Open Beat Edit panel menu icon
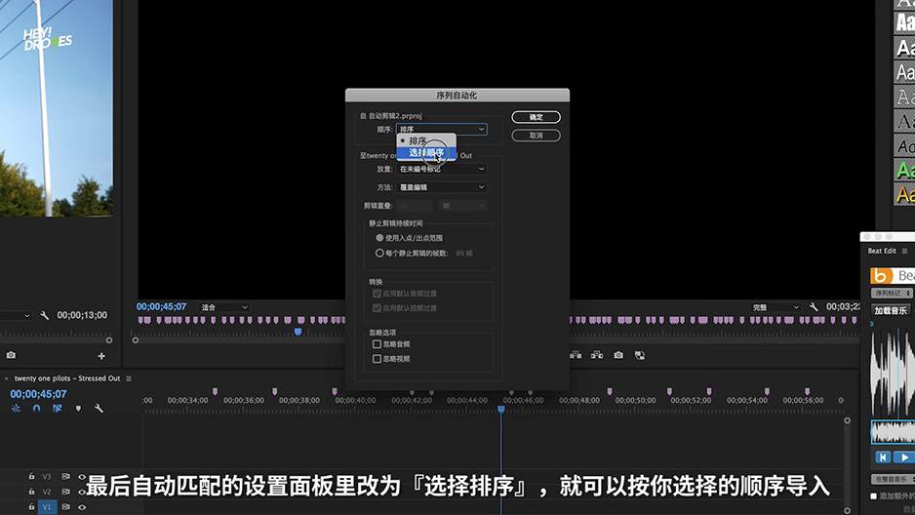The image size is (915, 515). pos(904,251)
